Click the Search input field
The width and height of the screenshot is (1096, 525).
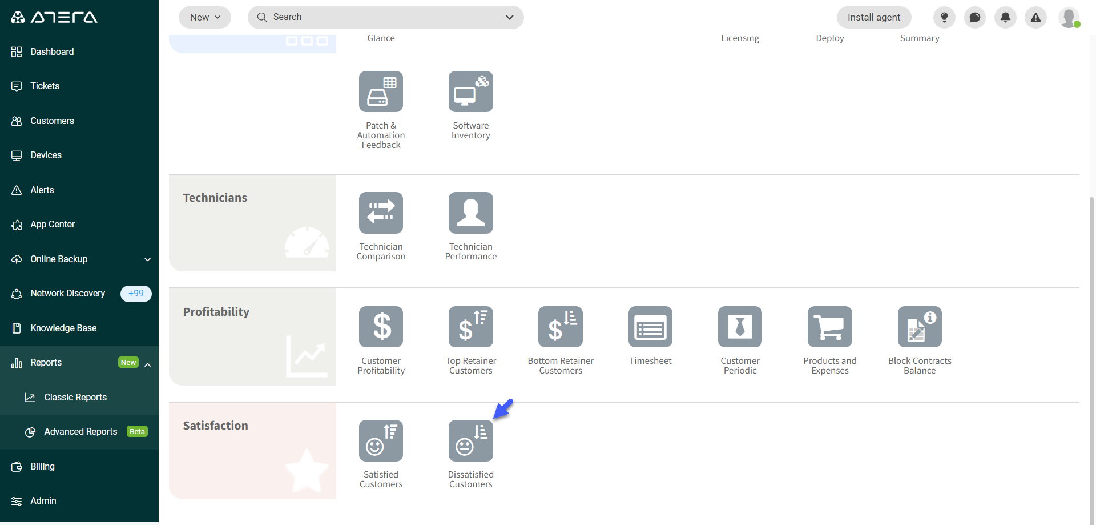385,17
